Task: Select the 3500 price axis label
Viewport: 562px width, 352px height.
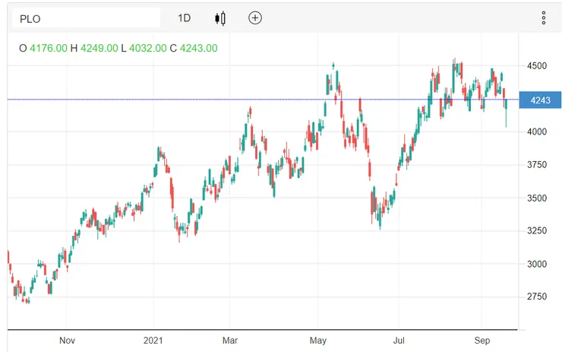Action: point(536,198)
